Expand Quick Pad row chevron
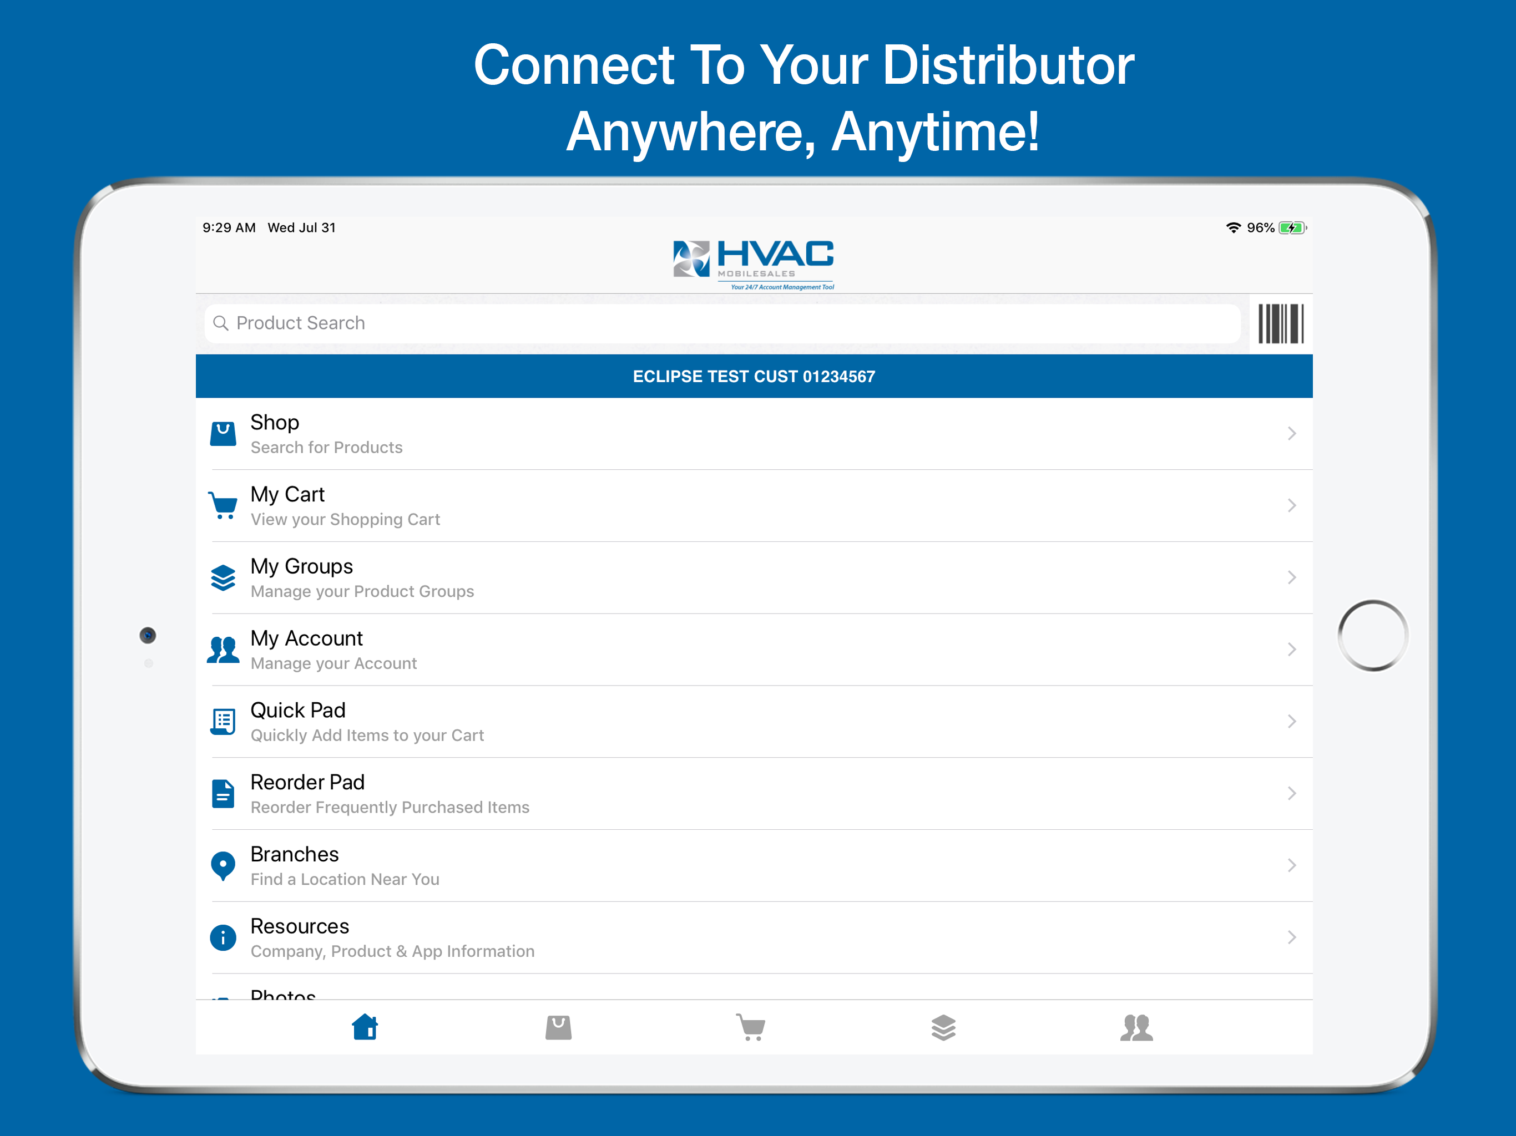 pyautogui.click(x=1291, y=722)
